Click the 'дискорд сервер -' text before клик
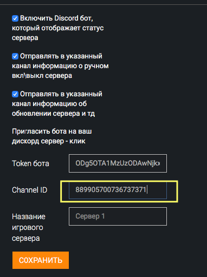207x277 pixels. (x=40, y=141)
